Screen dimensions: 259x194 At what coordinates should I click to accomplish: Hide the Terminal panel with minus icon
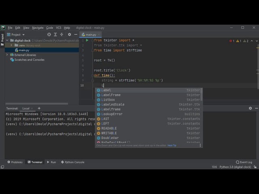click(257, 108)
